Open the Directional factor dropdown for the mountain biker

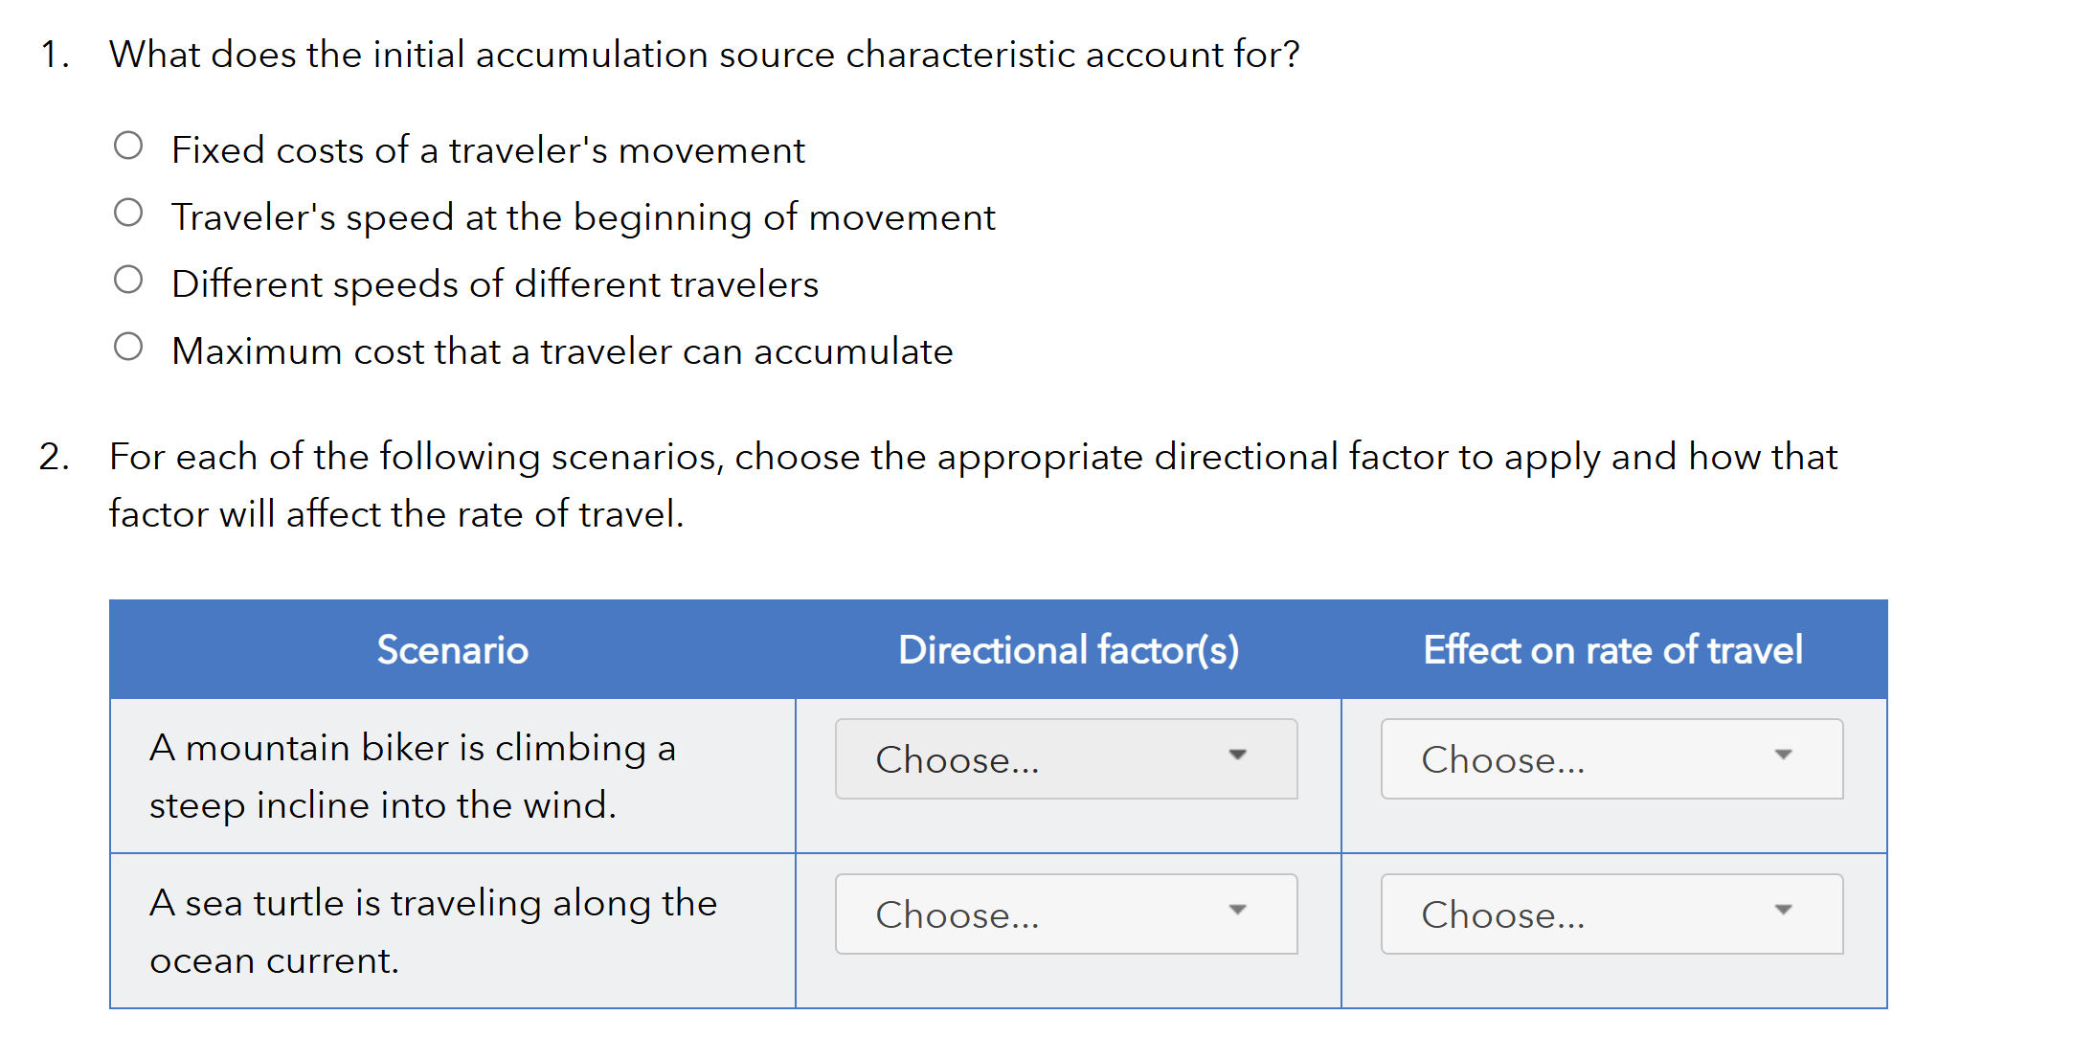1065,758
